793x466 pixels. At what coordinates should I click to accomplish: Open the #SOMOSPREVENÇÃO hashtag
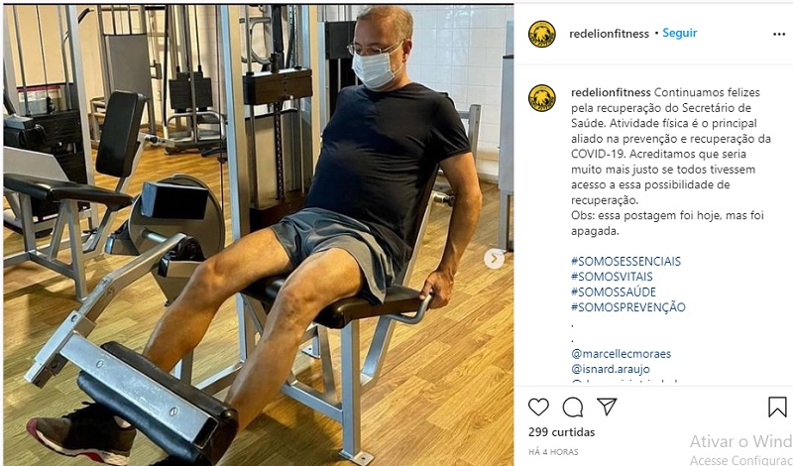click(628, 307)
